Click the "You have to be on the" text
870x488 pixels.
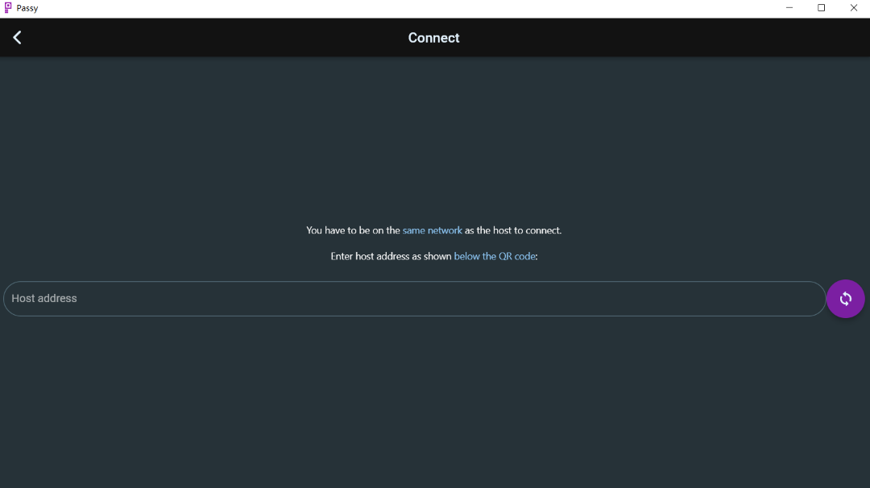click(x=353, y=230)
